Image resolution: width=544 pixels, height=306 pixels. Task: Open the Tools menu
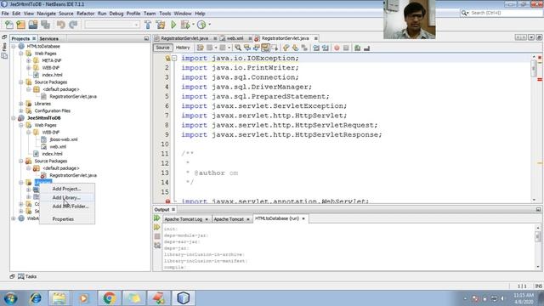point(165,14)
